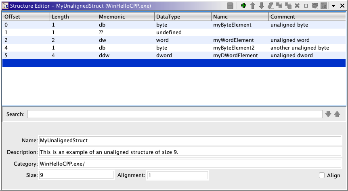Edit the structure Name field
Image resolution: width=348 pixels, height=191 pixels.
190,140
